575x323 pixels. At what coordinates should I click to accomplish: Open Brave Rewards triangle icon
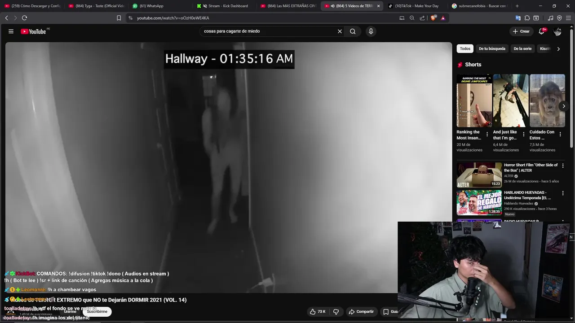tap(443, 18)
